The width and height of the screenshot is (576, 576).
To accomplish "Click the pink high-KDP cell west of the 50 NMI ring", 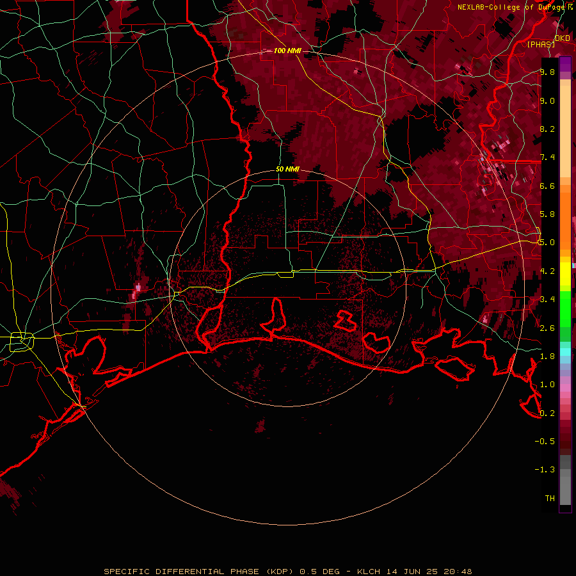I will [138, 287].
